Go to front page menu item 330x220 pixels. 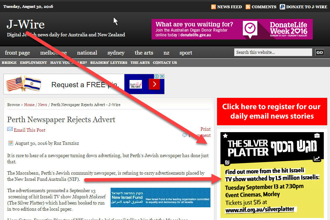pyautogui.click(x=18, y=53)
